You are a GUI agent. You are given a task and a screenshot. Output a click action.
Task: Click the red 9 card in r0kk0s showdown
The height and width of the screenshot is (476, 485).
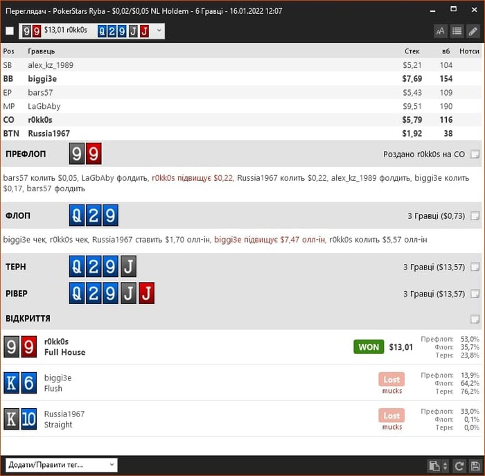point(29,346)
